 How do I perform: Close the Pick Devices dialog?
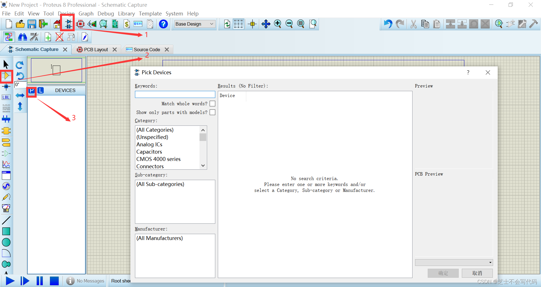pyautogui.click(x=488, y=73)
